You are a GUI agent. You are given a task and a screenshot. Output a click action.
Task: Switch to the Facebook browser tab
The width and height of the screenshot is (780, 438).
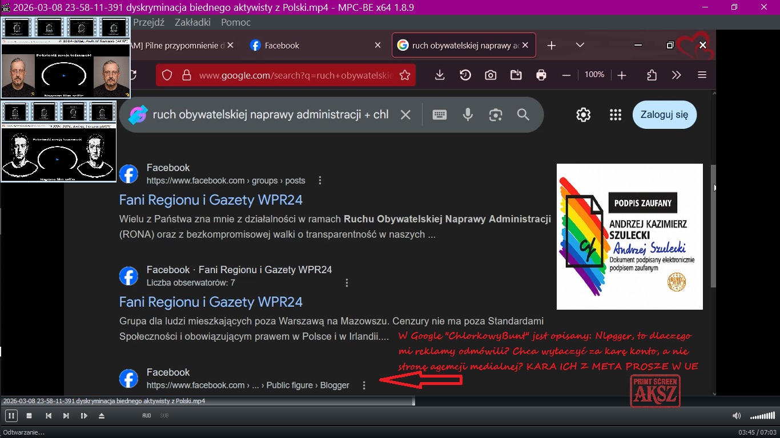coord(282,46)
